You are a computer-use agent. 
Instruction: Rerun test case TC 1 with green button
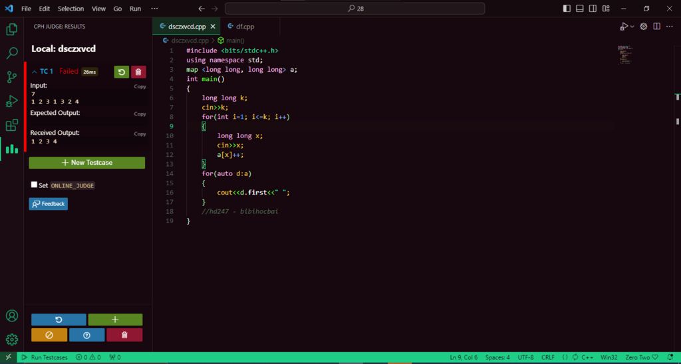pos(122,72)
